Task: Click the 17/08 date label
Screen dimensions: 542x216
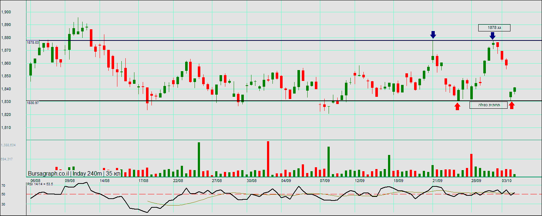Action: point(143,180)
